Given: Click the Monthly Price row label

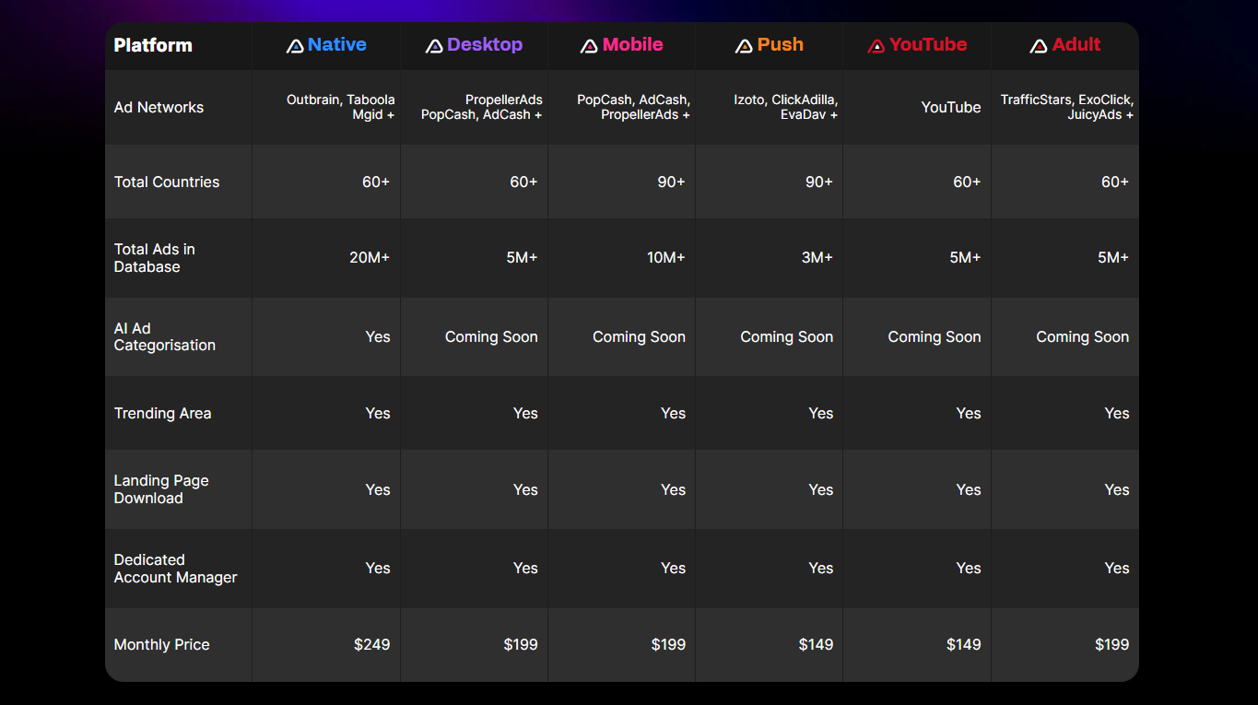Looking at the screenshot, I should click(161, 644).
